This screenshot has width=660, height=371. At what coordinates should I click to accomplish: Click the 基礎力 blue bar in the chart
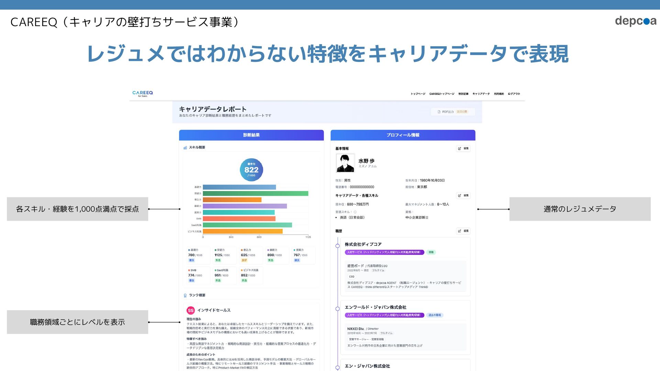[x=239, y=187]
